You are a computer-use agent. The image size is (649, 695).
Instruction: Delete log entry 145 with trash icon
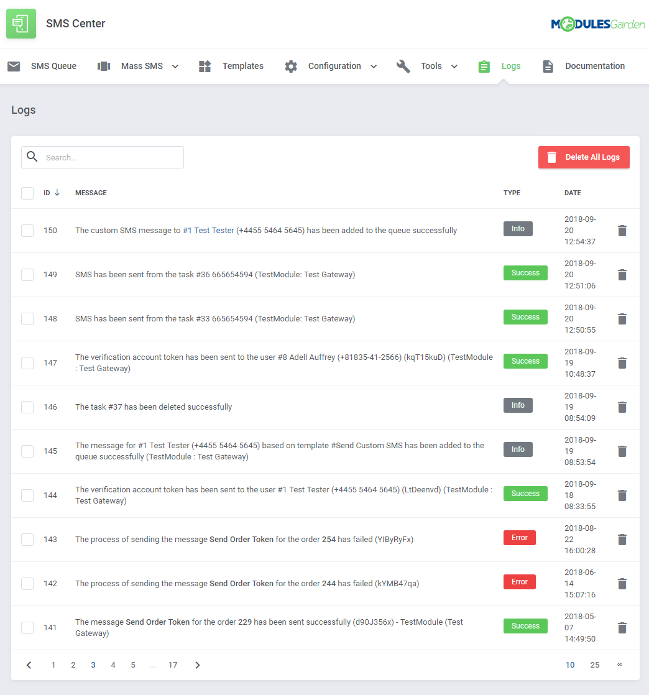622,451
